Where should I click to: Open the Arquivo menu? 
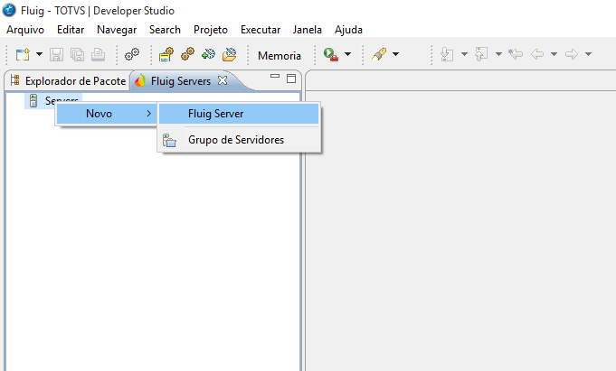[25, 30]
